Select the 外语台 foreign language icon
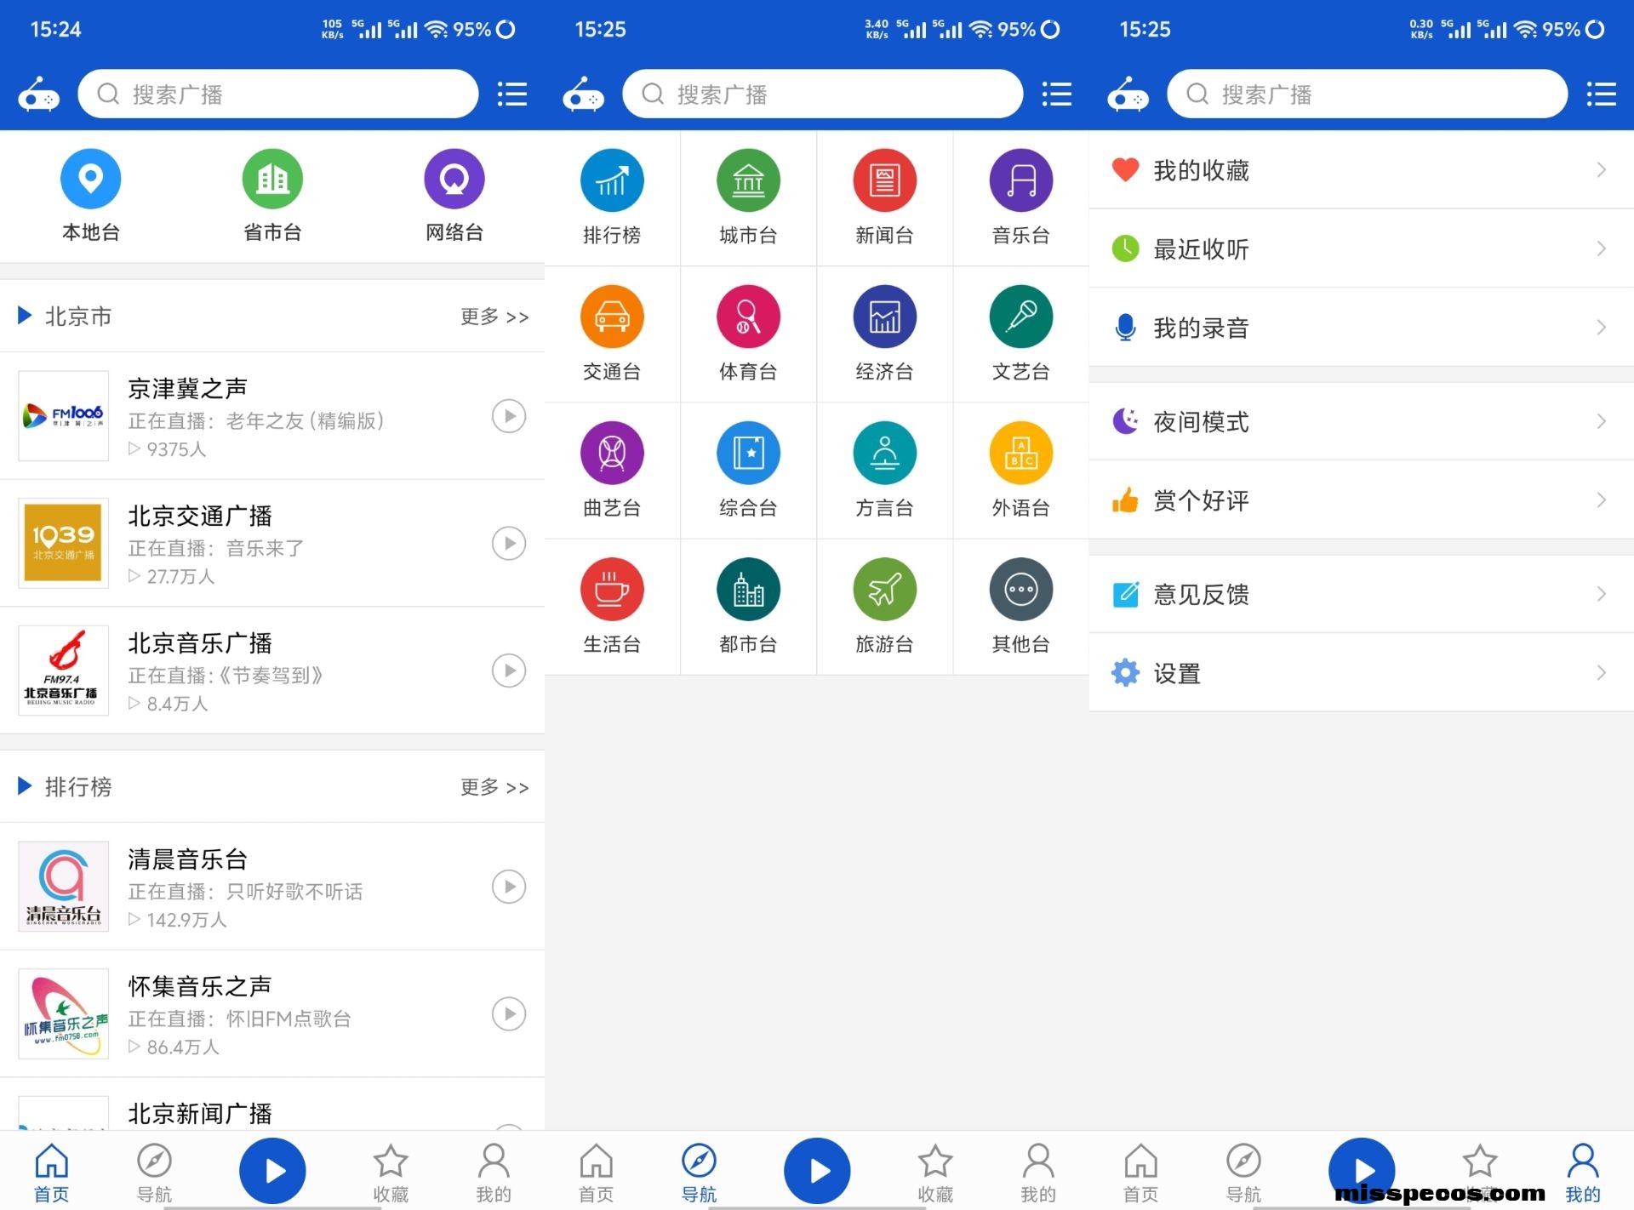 pyautogui.click(x=1020, y=453)
